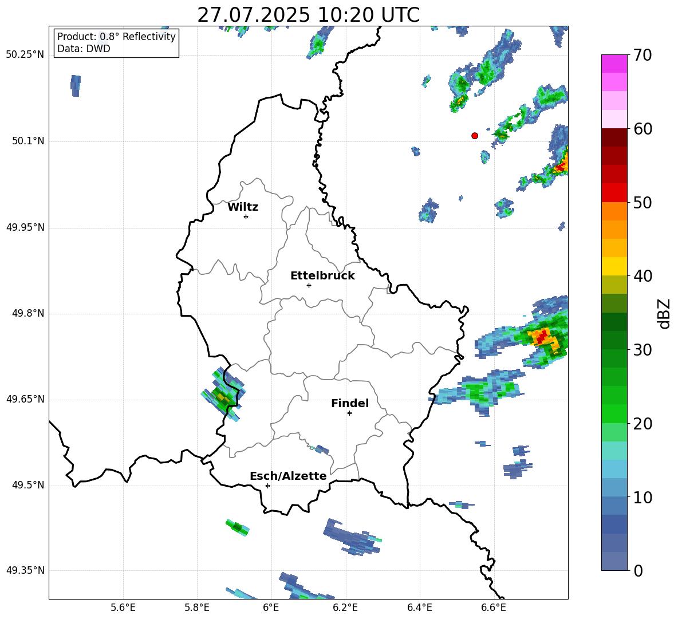
Task: Click the dBZ colorbar axis label
Action: [x=665, y=313]
